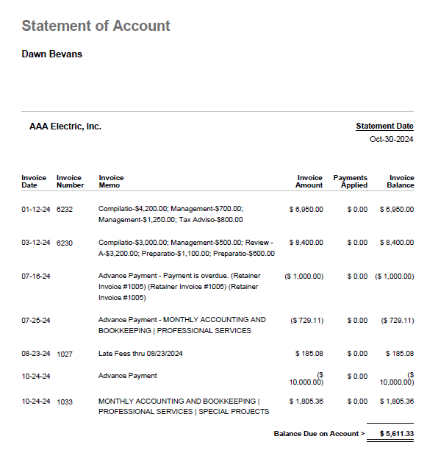The height and width of the screenshot is (453, 438).
Task: Select the $8,400.00 invoice amount
Action: (306, 243)
